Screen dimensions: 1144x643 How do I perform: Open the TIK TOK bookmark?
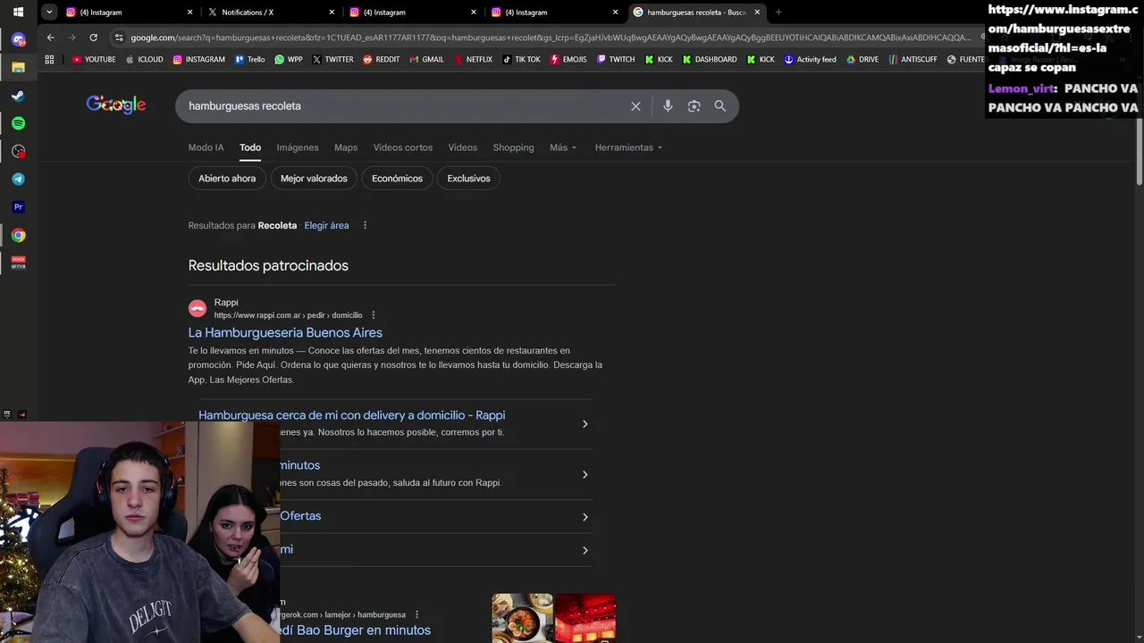tap(521, 60)
